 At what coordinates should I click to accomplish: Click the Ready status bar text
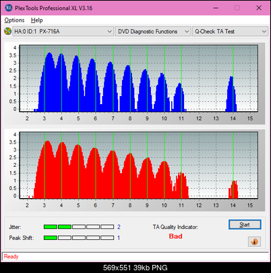[x=11, y=257]
